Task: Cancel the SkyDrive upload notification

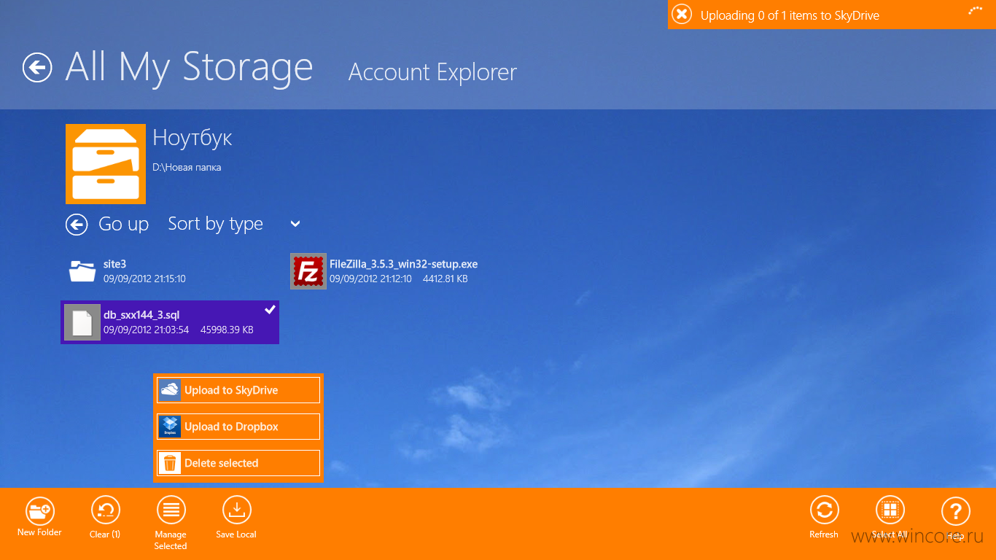Action: 682,15
